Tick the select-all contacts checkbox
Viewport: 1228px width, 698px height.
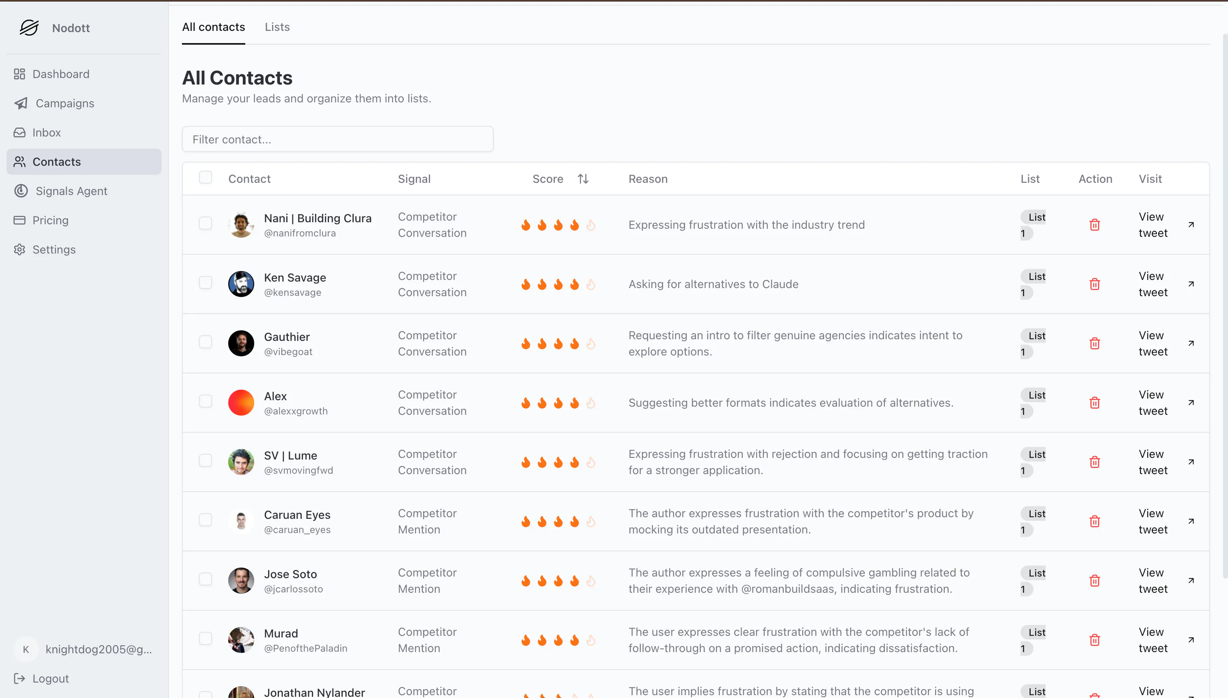point(205,178)
